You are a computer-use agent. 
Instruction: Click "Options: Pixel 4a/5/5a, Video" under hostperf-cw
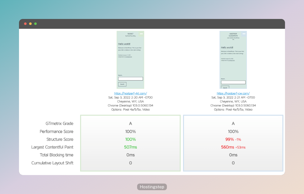(233, 110)
